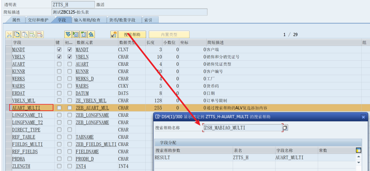This screenshot has height=171, width=370.
Task: Click the 搜索帮助参数 column header in popup
Action: pos(193,150)
